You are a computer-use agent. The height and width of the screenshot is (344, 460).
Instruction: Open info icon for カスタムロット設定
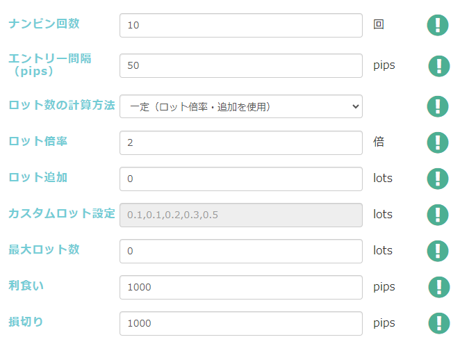[x=438, y=215]
